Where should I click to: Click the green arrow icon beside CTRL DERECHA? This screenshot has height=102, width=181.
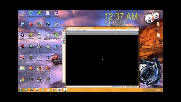129,86
